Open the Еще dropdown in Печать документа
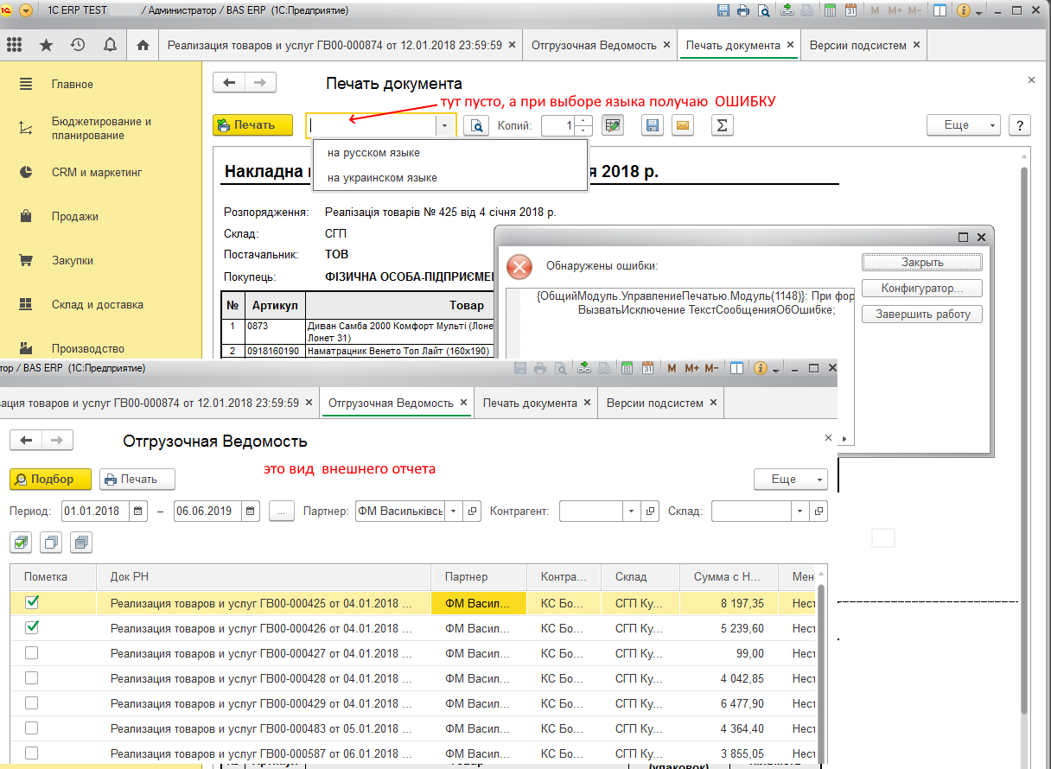This screenshot has height=769, width=1051. pyautogui.click(x=963, y=125)
